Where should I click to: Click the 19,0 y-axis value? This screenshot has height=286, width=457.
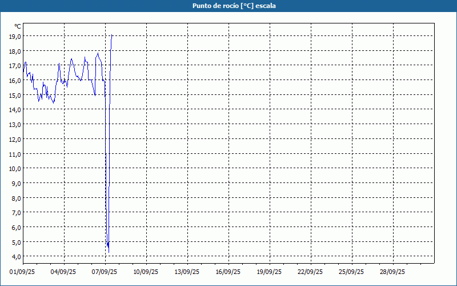[x=15, y=37]
